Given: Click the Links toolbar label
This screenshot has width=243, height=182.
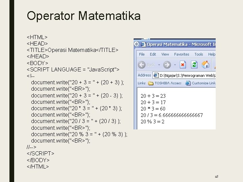Looking at the screenshot, I should [x=141, y=83].
